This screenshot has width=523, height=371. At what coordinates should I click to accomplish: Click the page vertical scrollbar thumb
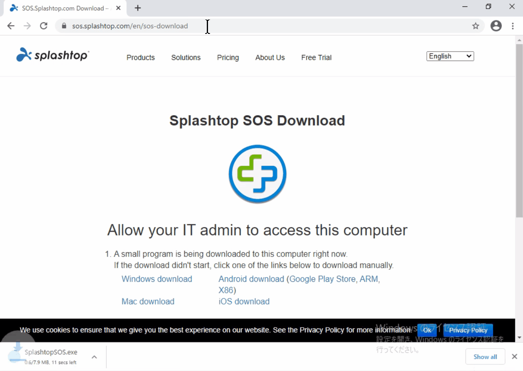coord(519,131)
